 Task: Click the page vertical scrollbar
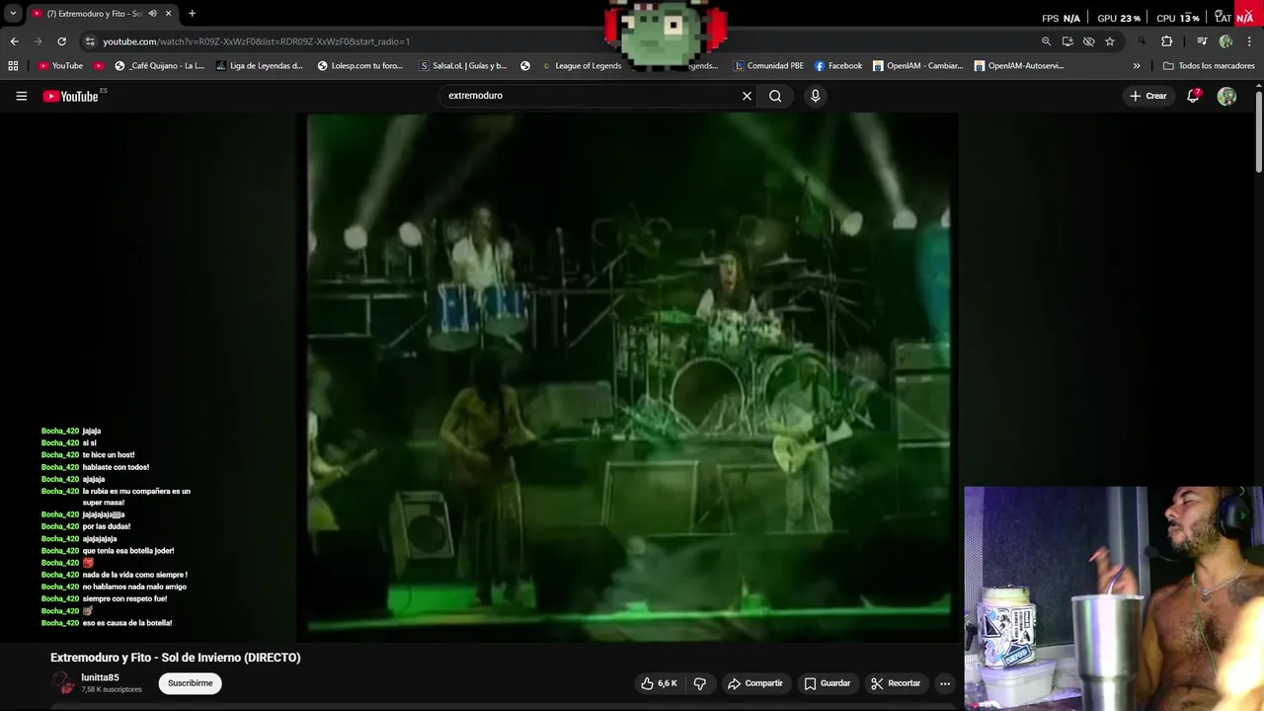[1258, 133]
